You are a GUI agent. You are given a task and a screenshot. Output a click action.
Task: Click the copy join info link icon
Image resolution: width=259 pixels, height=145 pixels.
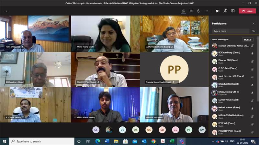point(253,31)
